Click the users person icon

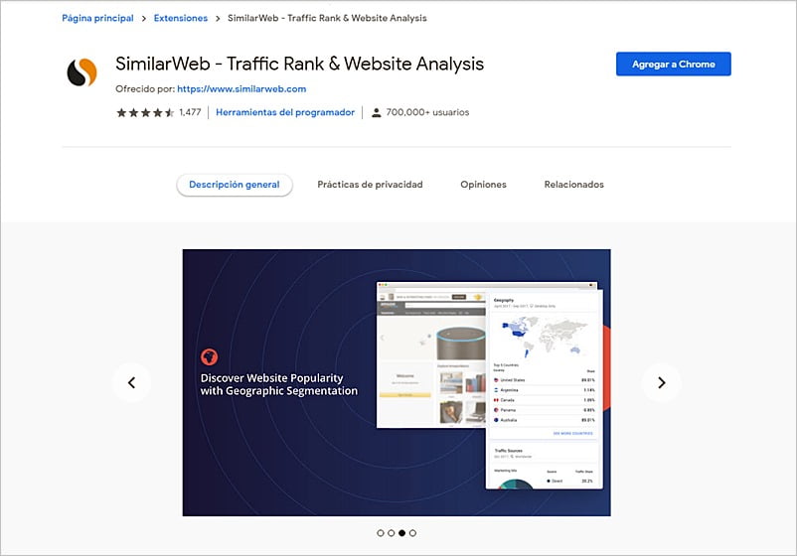coord(376,113)
